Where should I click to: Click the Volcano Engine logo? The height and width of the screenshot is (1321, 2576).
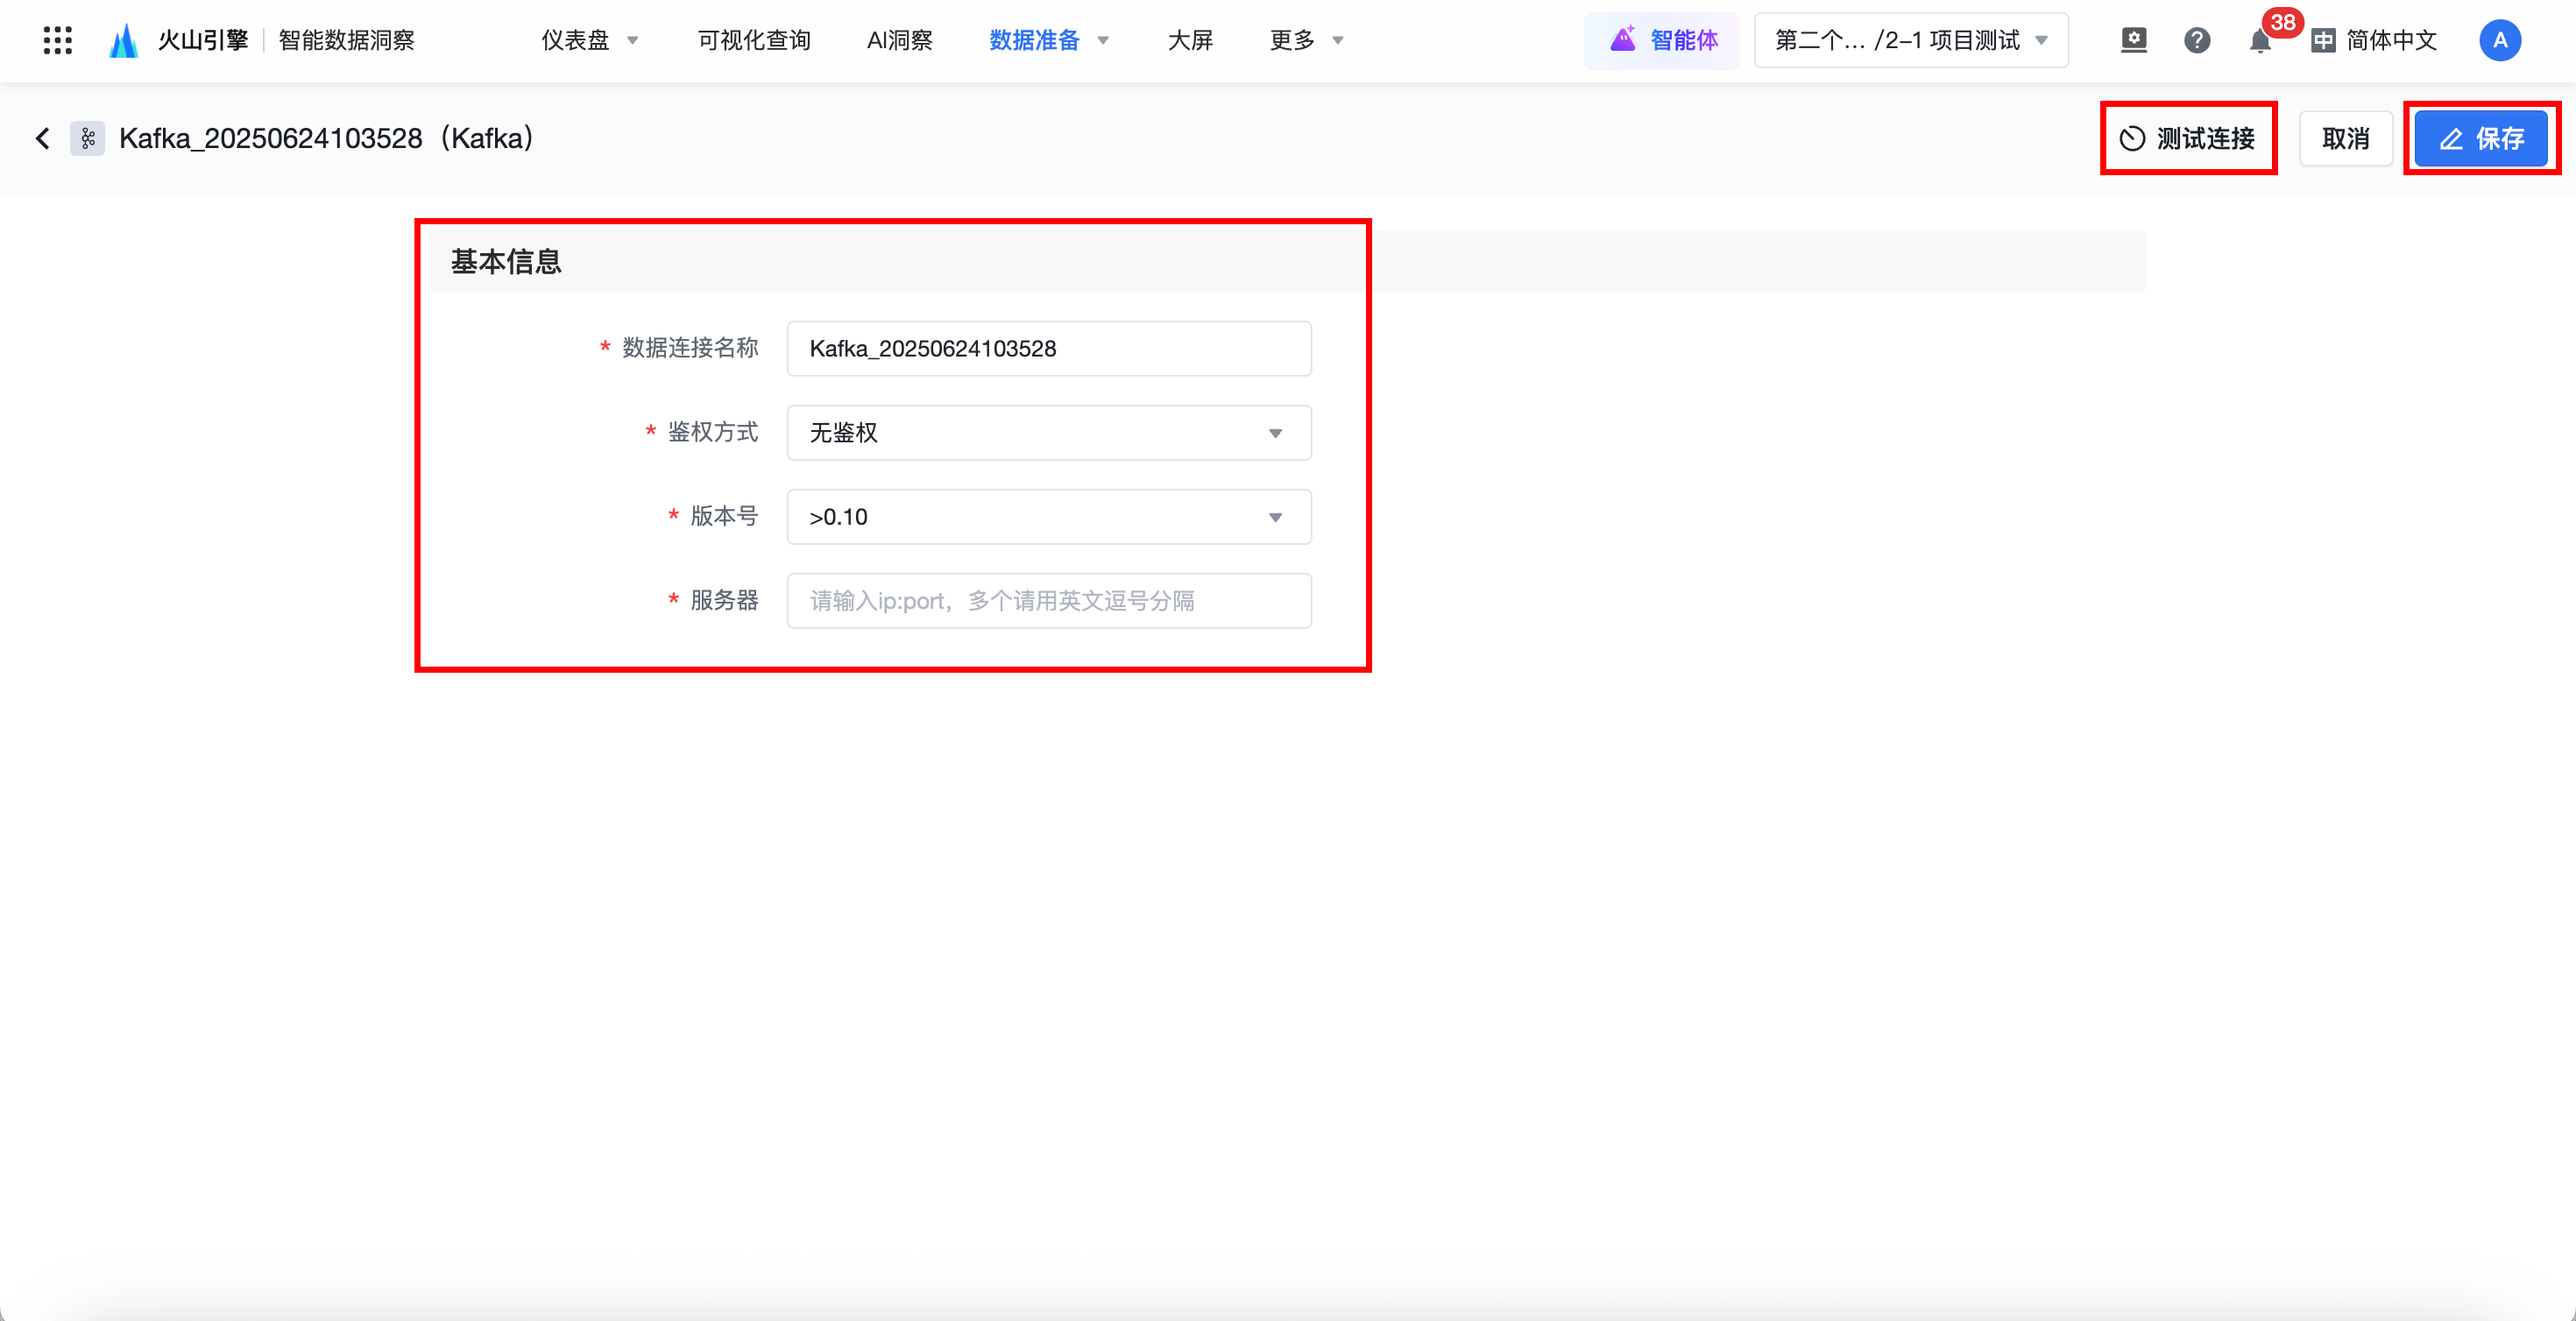pyautogui.click(x=124, y=40)
